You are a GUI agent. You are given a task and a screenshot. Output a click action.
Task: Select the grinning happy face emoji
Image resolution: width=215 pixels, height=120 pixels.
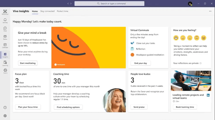176,38
